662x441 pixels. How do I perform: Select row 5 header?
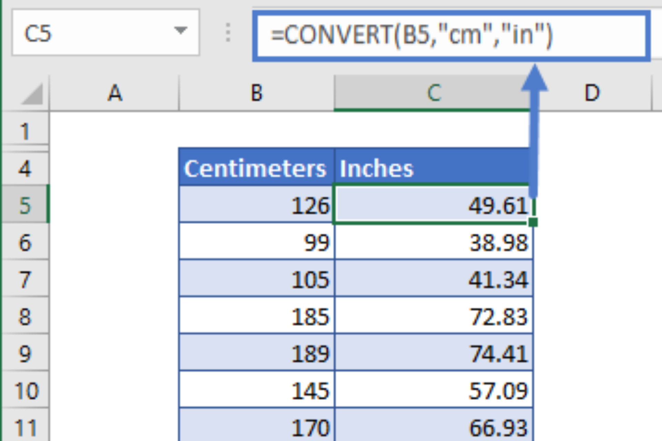click(x=25, y=206)
